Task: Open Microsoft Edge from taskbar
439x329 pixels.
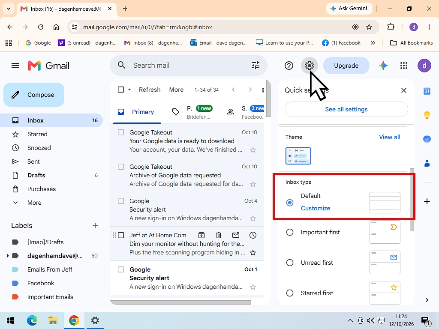Action: [32, 320]
